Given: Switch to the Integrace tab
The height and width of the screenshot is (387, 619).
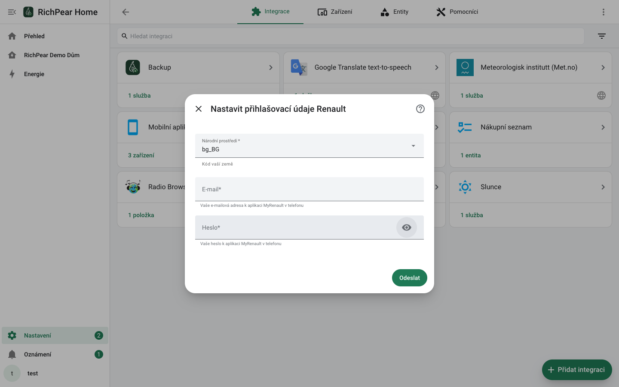Looking at the screenshot, I should (270, 12).
